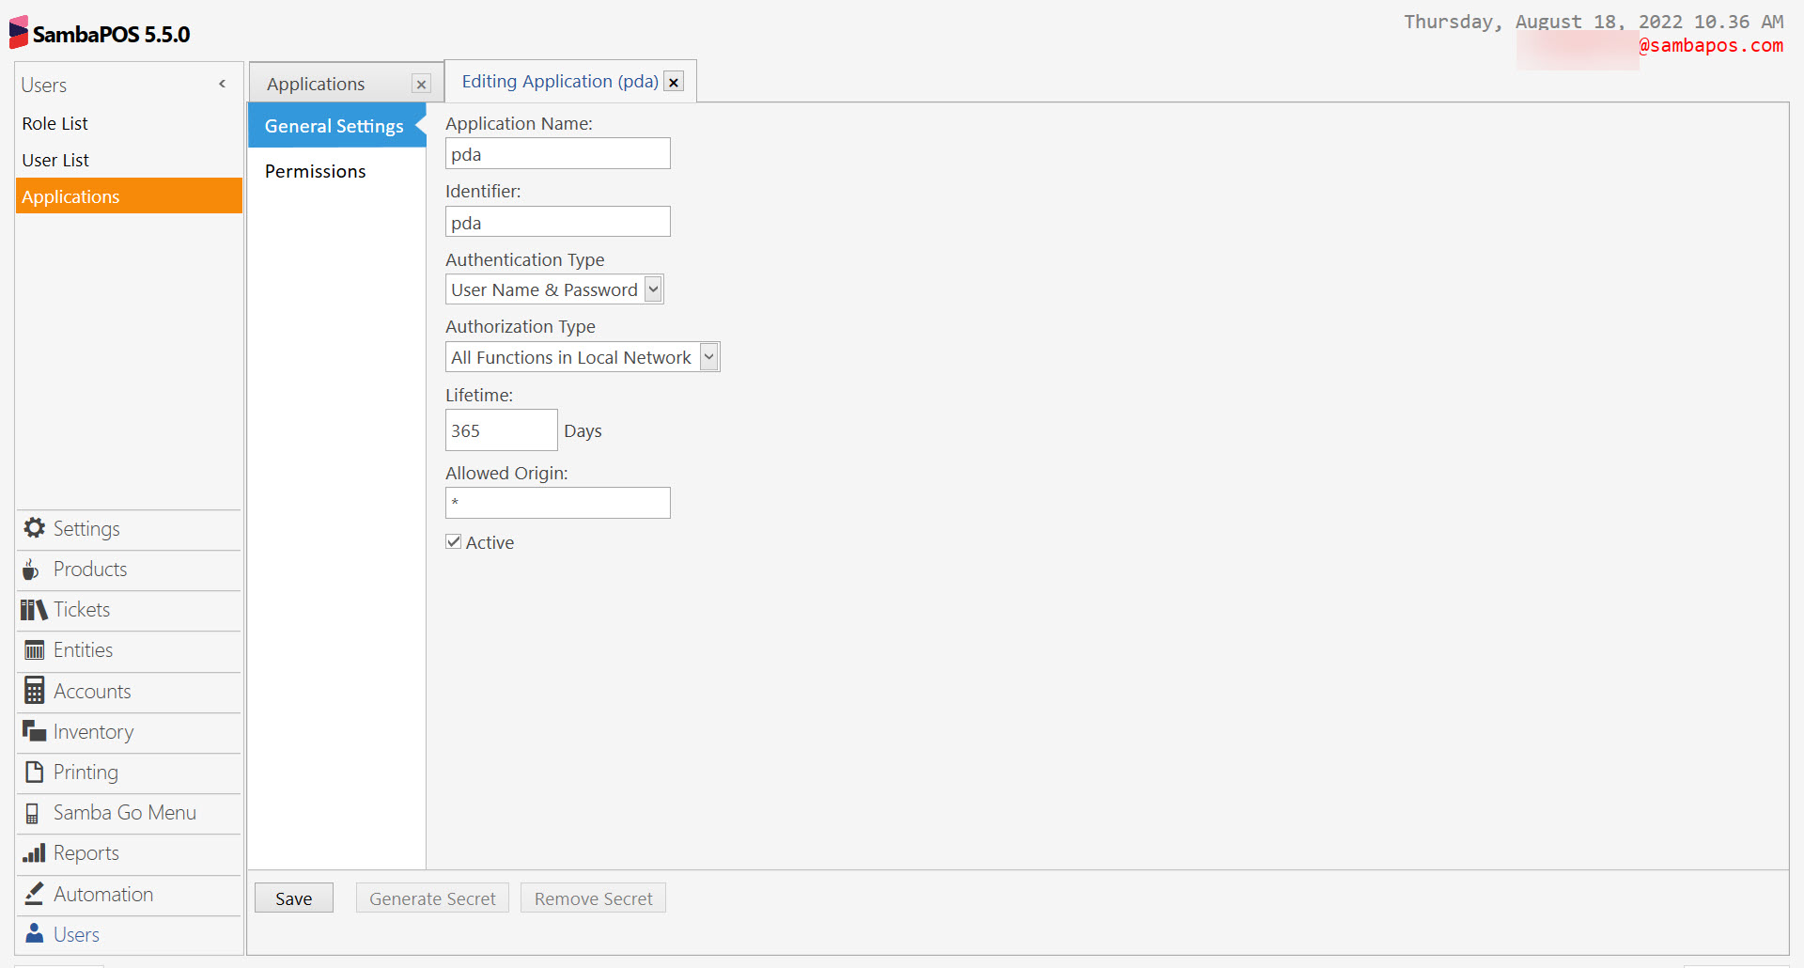The width and height of the screenshot is (1804, 968).
Task: Open the Authentication Type dropdown
Action: pos(653,289)
